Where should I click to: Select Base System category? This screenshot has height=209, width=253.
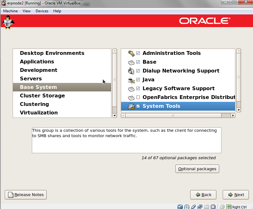62,87
